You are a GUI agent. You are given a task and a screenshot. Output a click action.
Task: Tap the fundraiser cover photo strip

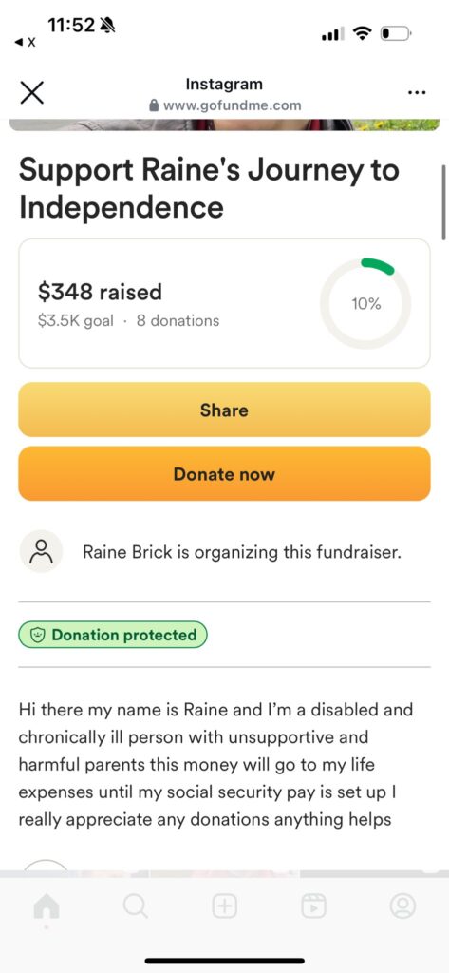click(224, 124)
